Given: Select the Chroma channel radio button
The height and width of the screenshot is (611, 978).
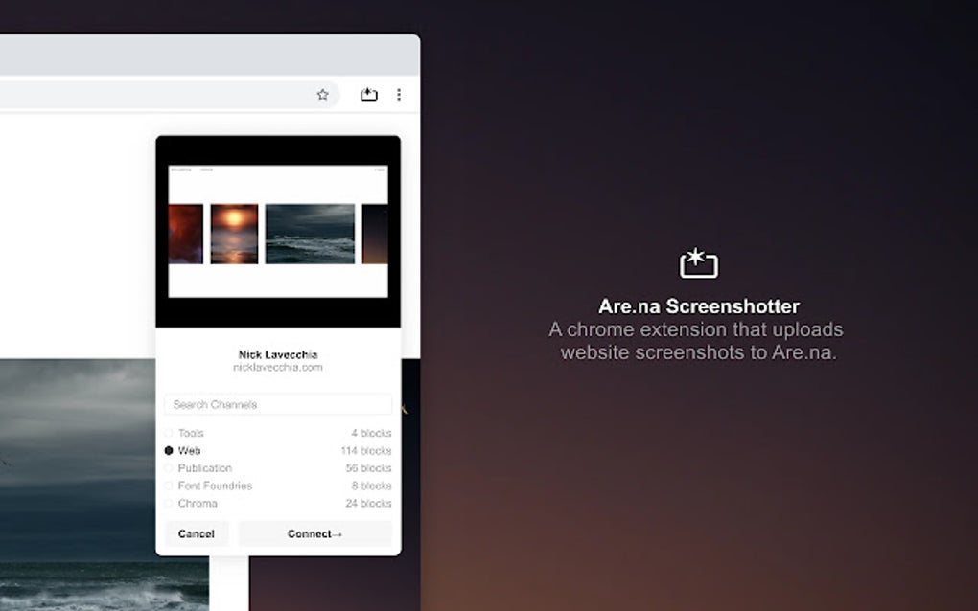Looking at the screenshot, I should (169, 503).
